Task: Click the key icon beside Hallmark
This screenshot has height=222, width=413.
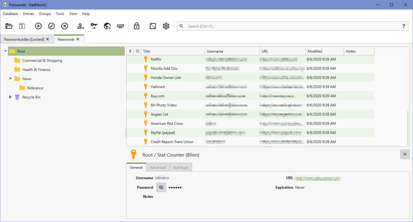Action: tap(146, 87)
